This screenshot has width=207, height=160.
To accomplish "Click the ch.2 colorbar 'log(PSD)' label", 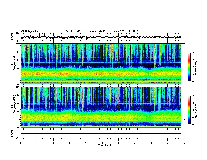I will pyautogui.click(x=196, y=111).
